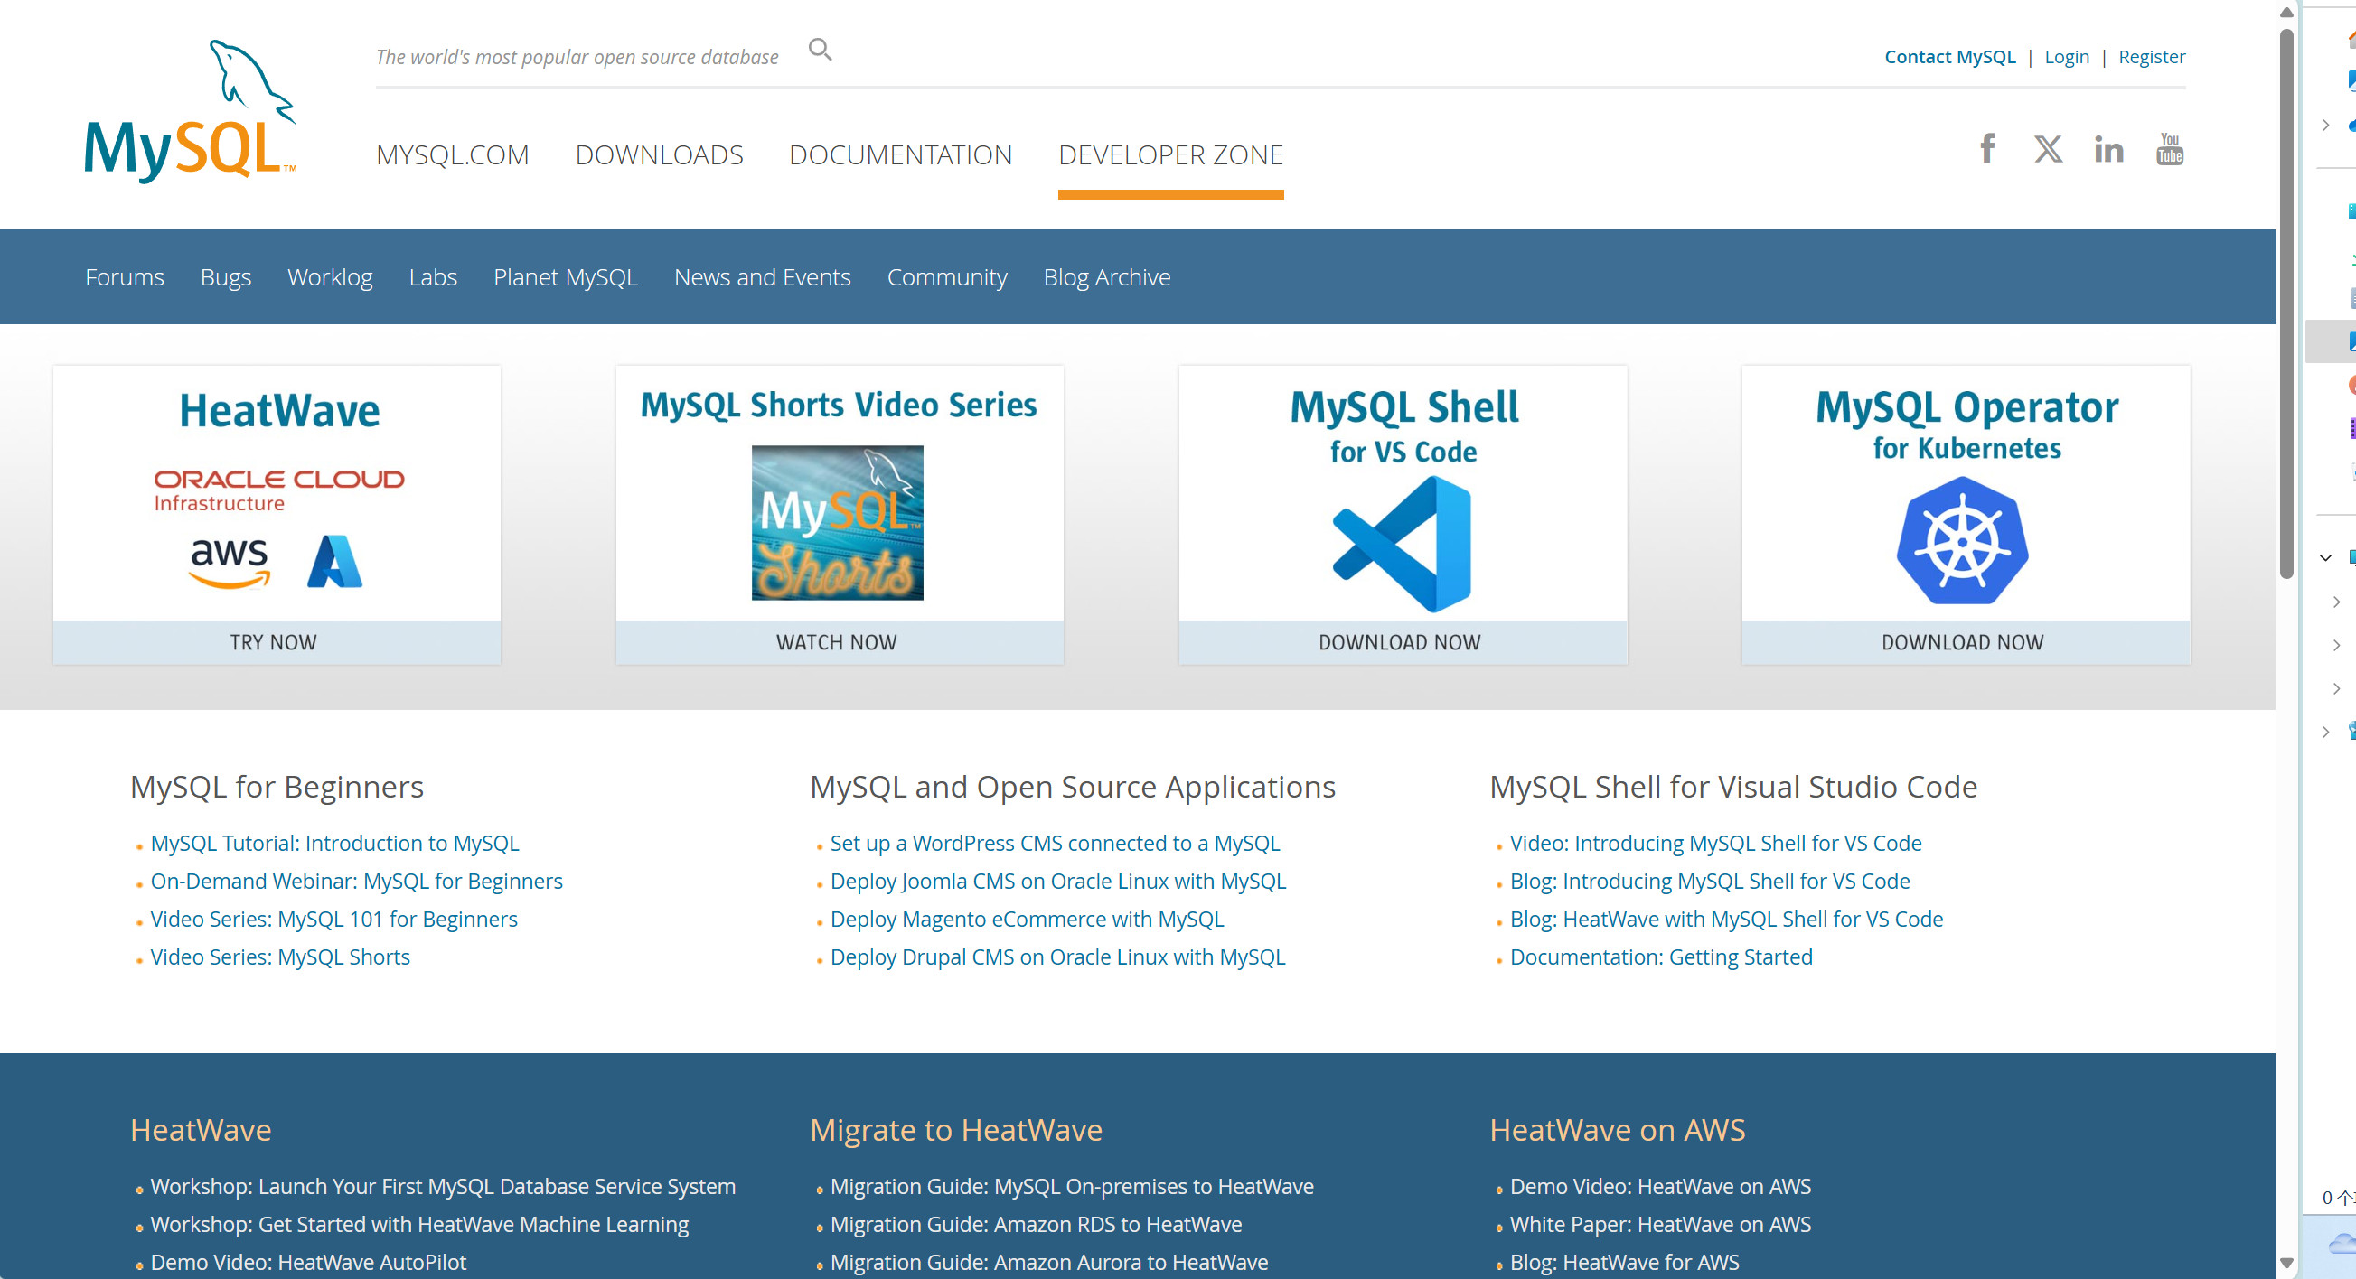
Task: Click the page scrollbar up arrow
Action: 2286,13
